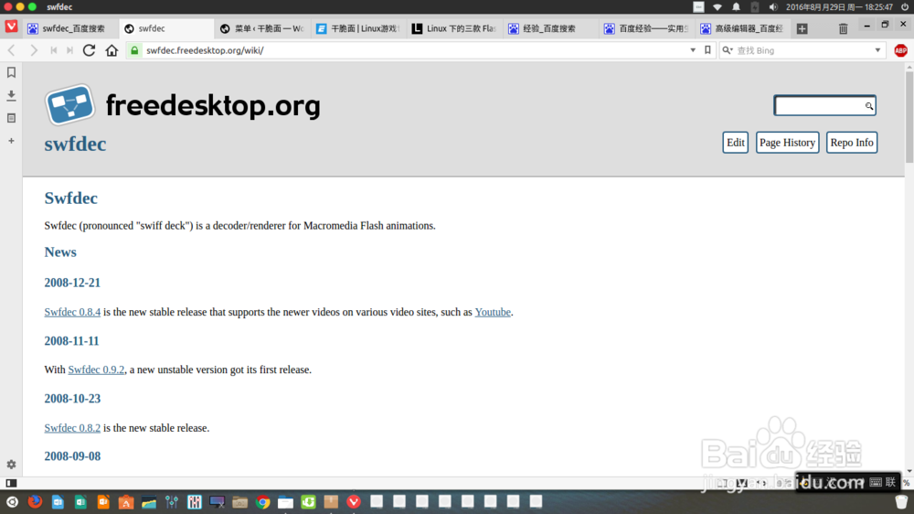Image resolution: width=914 pixels, height=514 pixels.
Task: Click the wiki search magnifier icon
Action: (x=868, y=105)
